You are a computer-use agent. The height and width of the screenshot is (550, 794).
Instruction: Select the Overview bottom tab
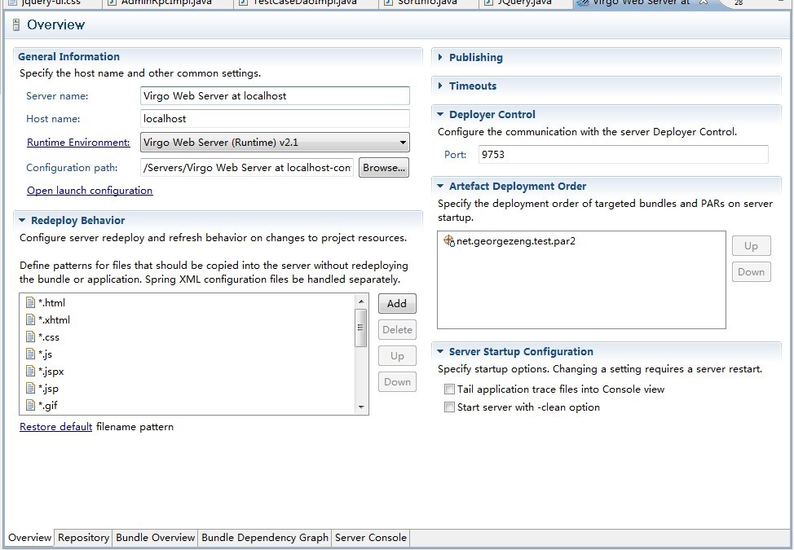click(30, 537)
